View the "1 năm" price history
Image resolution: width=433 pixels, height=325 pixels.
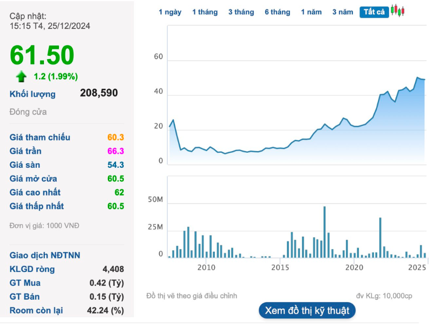point(311,12)
